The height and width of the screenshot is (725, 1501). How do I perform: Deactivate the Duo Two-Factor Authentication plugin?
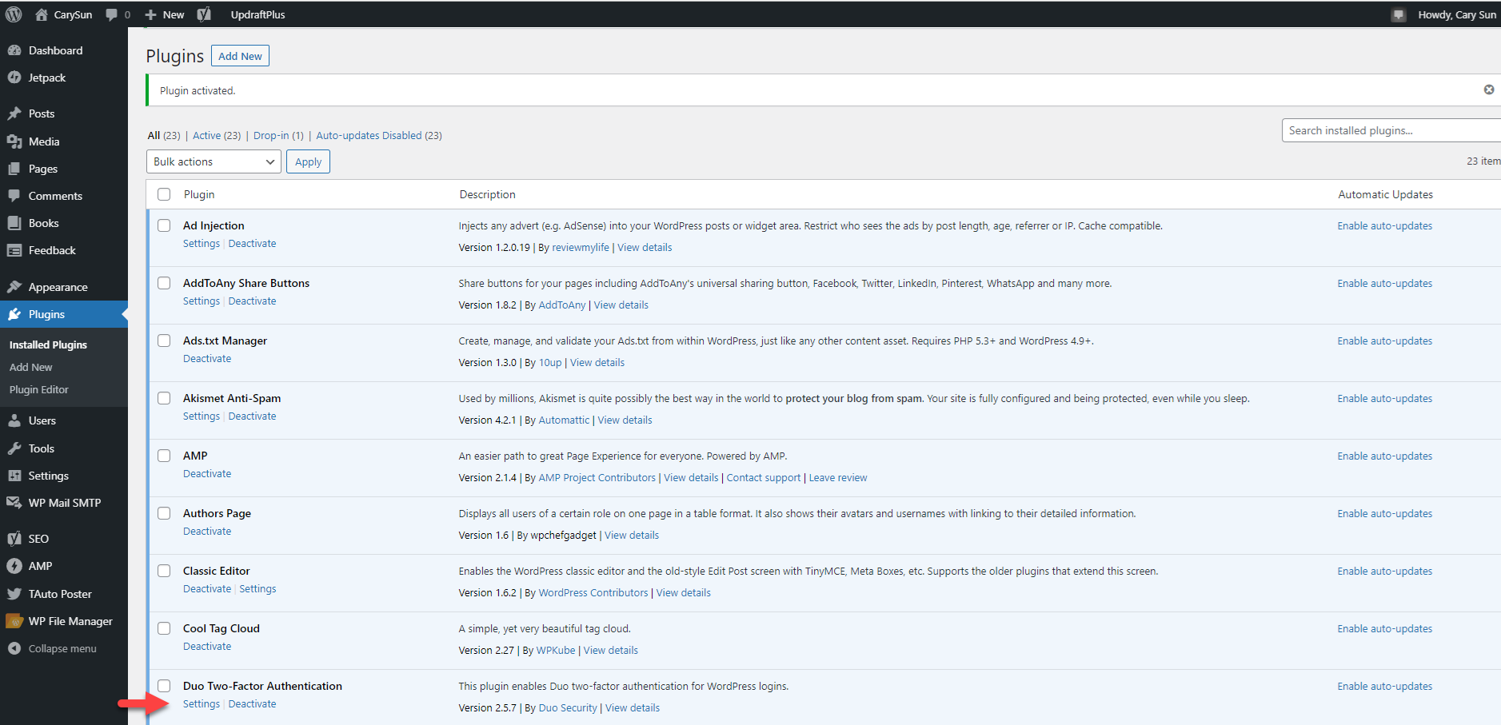pos(252,704)
